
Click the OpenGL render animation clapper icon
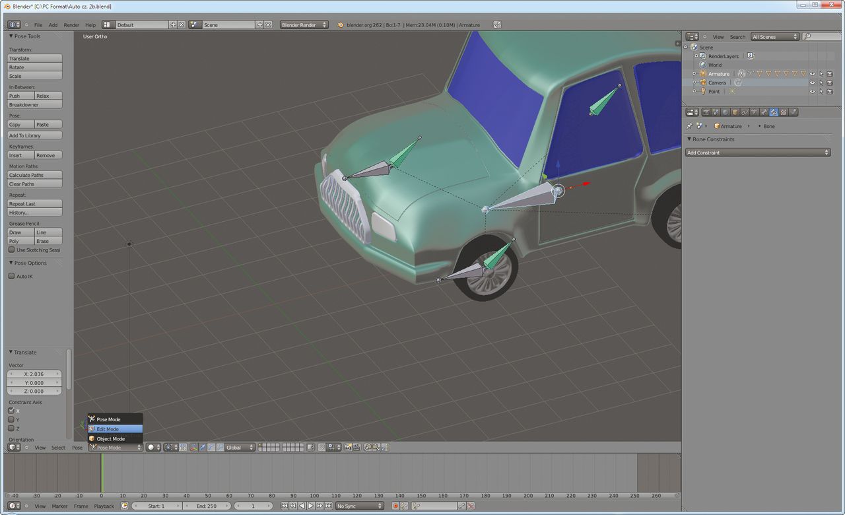coord(356,447)
